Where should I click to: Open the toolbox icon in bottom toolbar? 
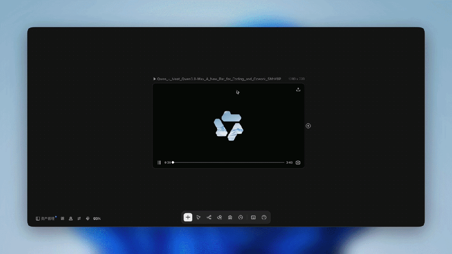230,218
